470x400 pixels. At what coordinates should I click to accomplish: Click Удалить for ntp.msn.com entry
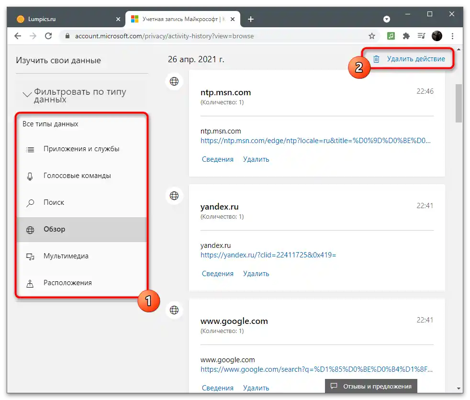coord(256,159)
